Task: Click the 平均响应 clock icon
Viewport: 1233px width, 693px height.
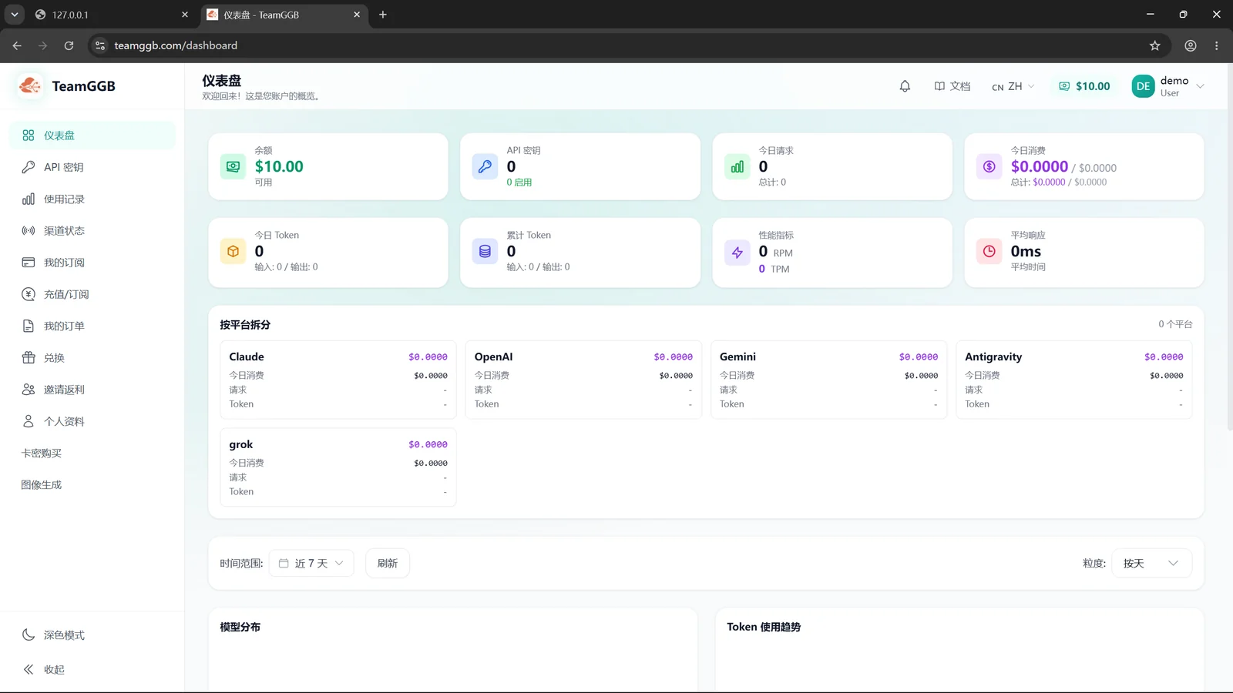Action: pyautogui.click(x=989, y=251)
